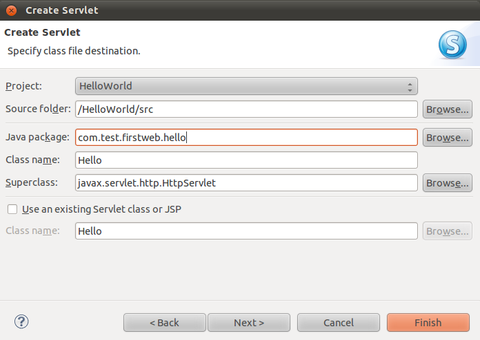This screenshot has height=340, width=480.
Task: Browse for the Superclass
Action: point(447,183)
